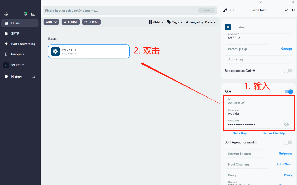The image size is (297, 185).
Task: Click the plug connect icon in Edit Host
Action: pyautogui.click(x=225, y=10)
